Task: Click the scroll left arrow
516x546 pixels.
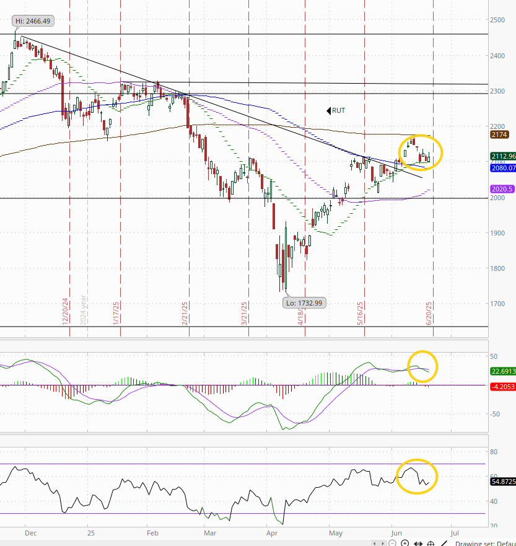Action: (374, 544)
